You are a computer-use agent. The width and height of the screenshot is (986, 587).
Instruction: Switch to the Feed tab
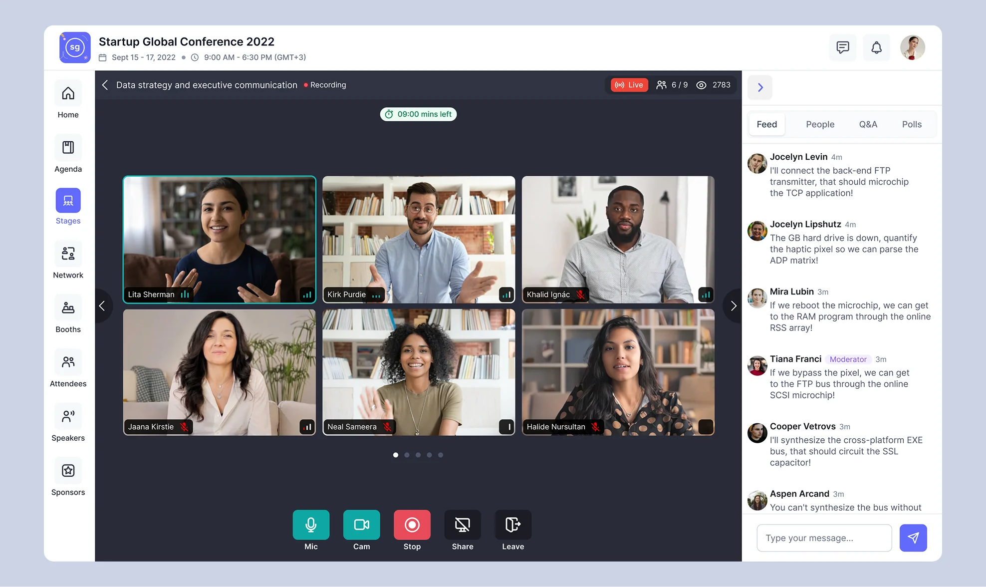[766, 124]
